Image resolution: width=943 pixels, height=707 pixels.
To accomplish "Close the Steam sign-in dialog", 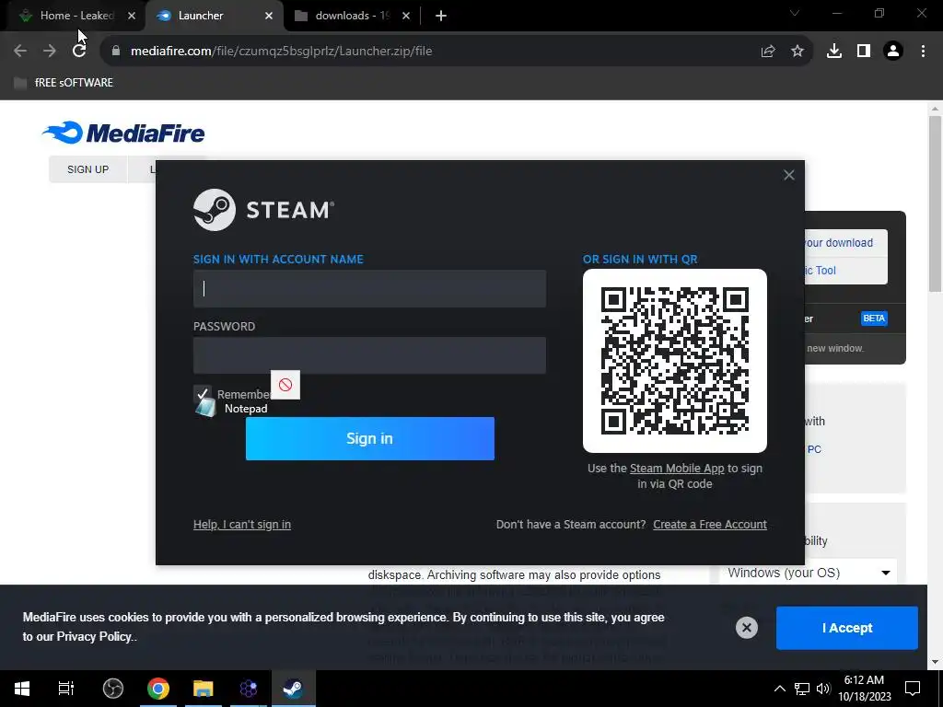I will pyautogui.click(x=789, y=175).
